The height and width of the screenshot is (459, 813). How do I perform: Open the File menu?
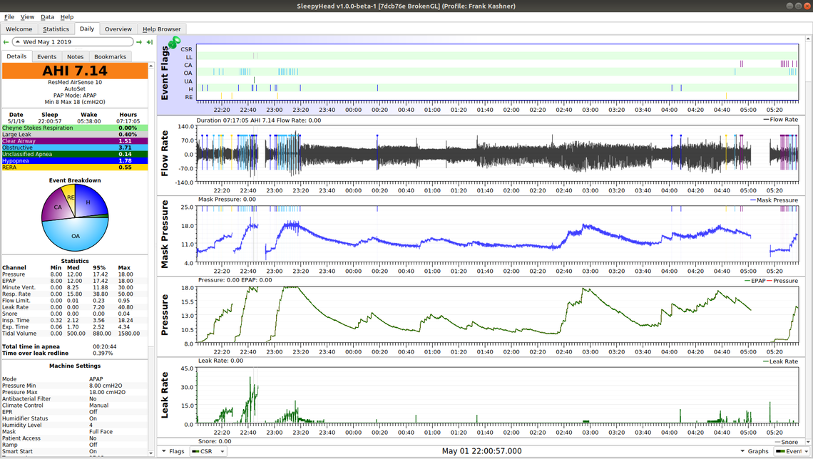[9, 16]
